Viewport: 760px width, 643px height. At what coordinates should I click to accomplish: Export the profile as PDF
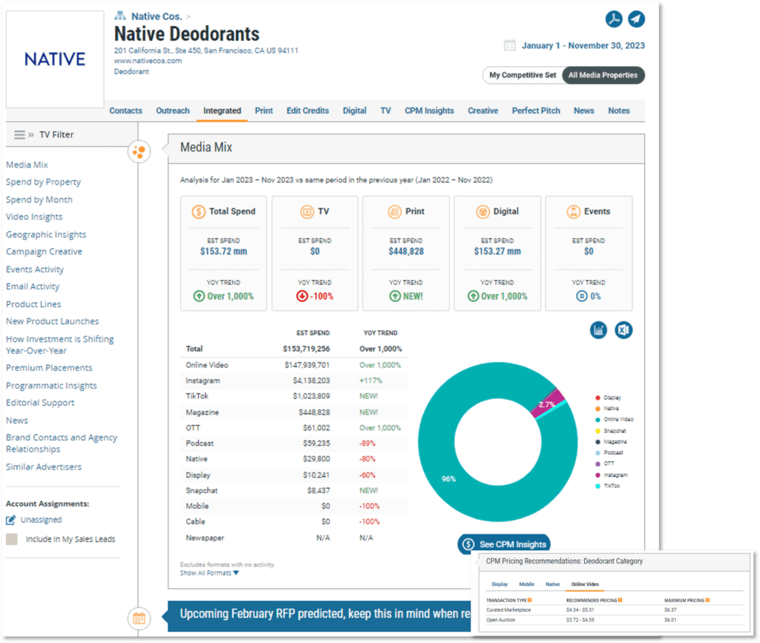point(614,19)
